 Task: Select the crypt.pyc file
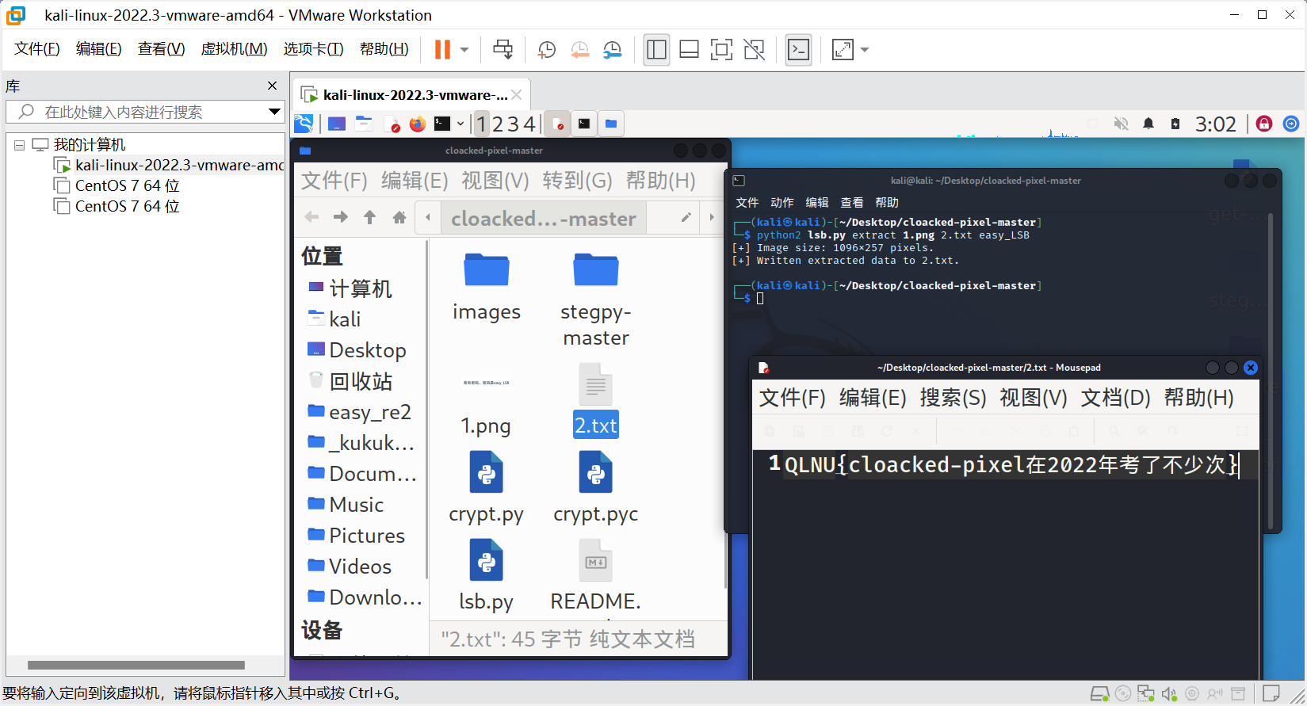point(596,487)
